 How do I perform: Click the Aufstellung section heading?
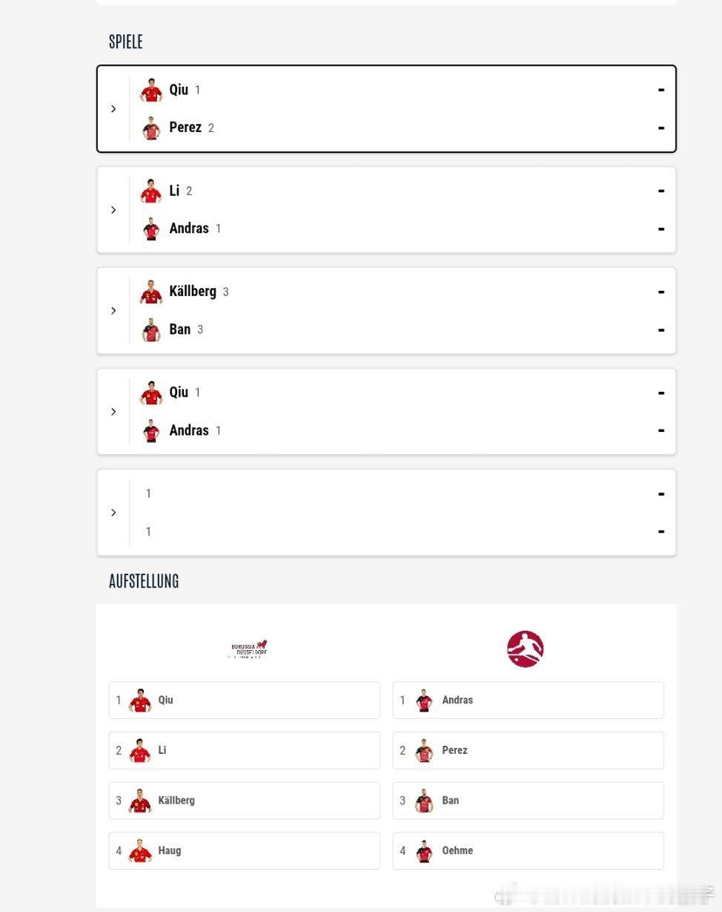tap(144, 581)
